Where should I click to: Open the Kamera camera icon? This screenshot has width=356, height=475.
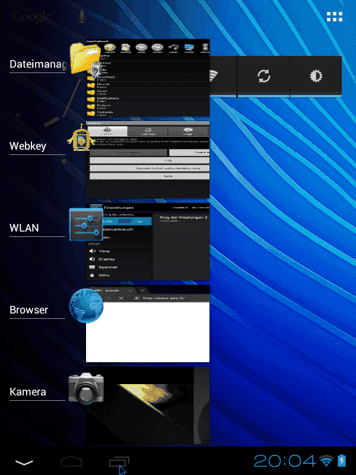point(86,388)
